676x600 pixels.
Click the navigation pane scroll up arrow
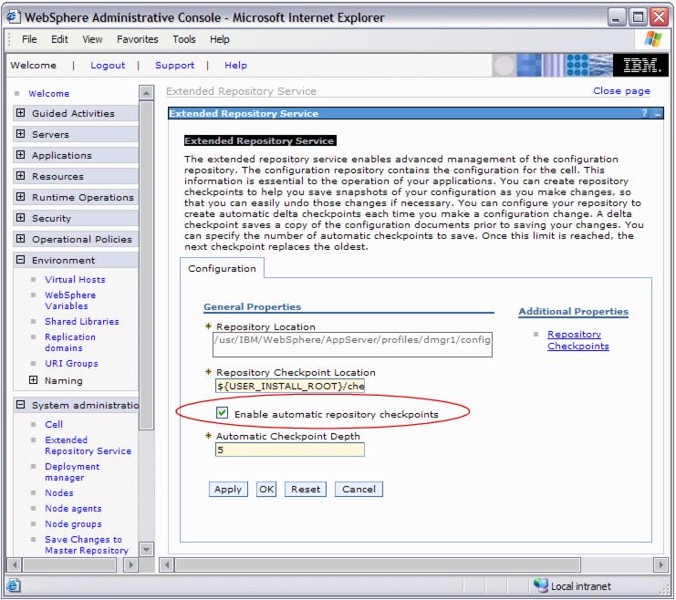(146, 93)
